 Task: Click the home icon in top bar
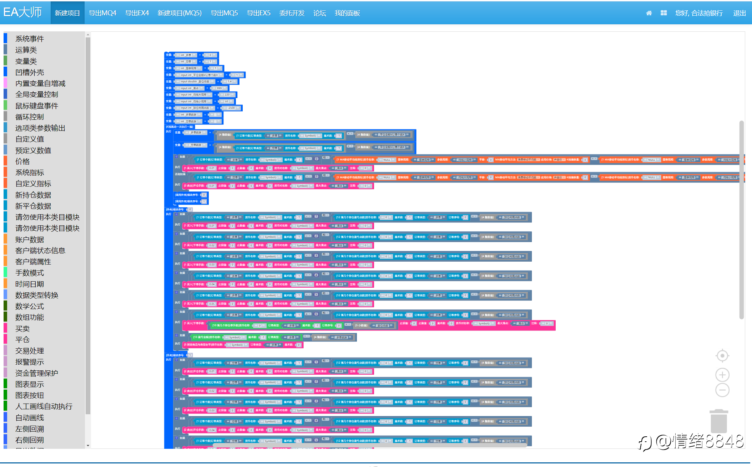[649, 13]
